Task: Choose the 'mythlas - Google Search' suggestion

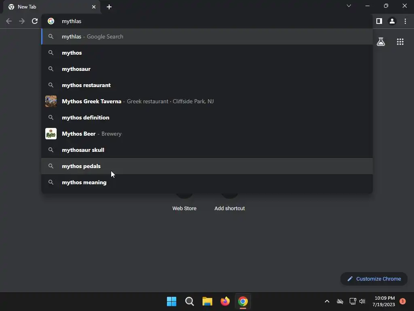Action: coord(207,36)
